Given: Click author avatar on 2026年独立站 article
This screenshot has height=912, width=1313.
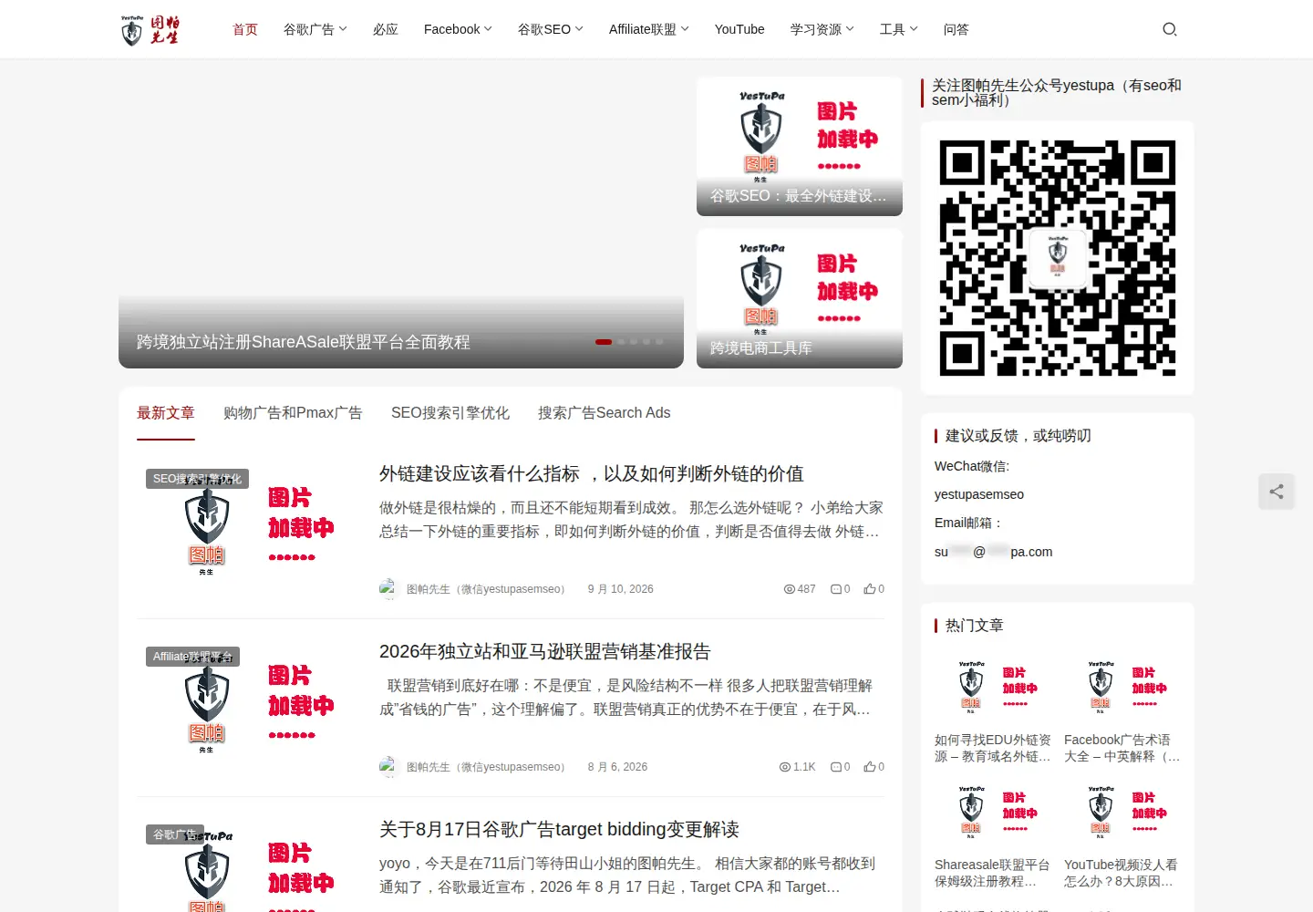Looking at the screenshot, I should (x=389, y=767).
